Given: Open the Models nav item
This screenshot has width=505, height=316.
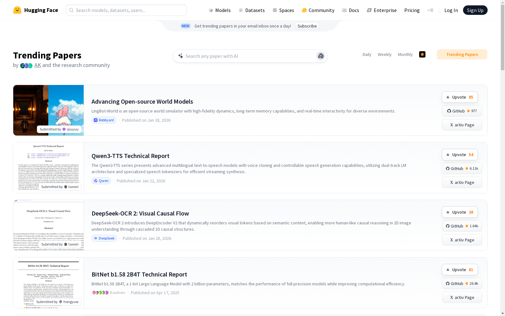Looking at the screenshot, I should (220, 10).
